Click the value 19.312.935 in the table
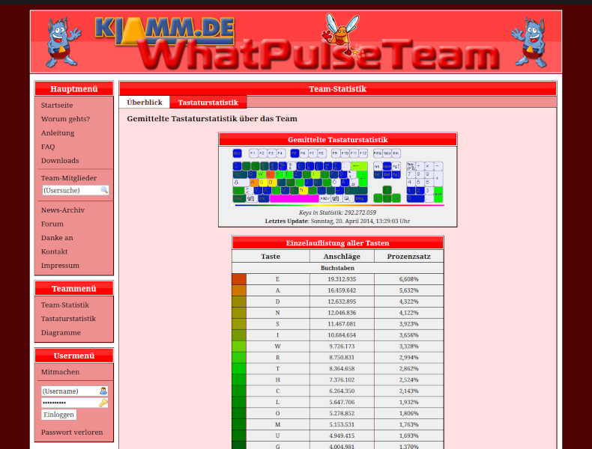Image resolution: width=592 pixels, height=449 pixels. [342, 279]
